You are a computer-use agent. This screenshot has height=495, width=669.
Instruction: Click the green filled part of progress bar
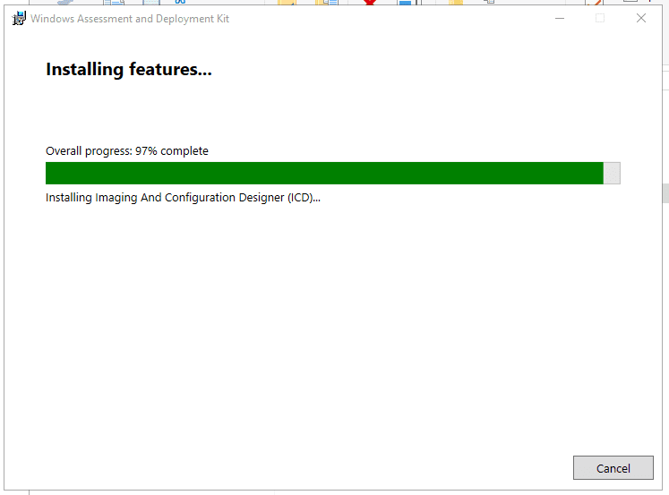(324, 174)
